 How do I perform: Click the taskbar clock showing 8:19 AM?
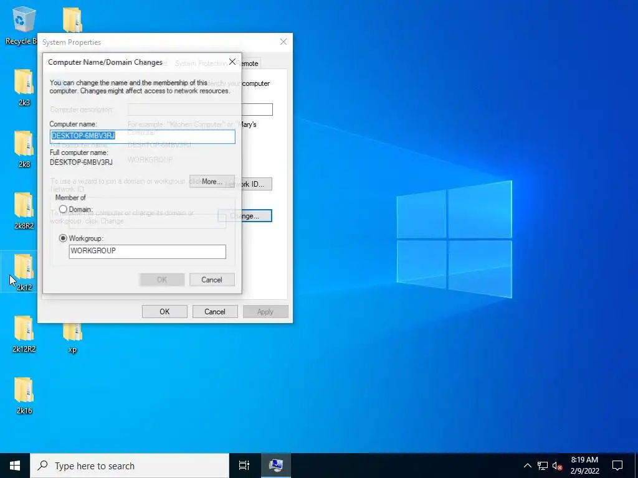(584, 466)
